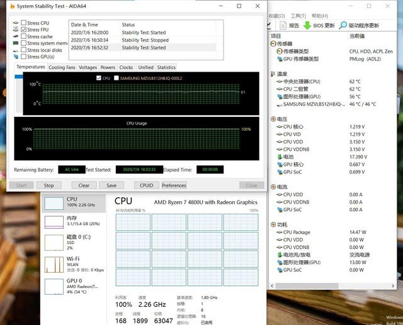Select the 图形处理器(GPU) temperature row
The height and width of the screenshot is (325, 403).
pyautogui.click(x=333, y=97)
